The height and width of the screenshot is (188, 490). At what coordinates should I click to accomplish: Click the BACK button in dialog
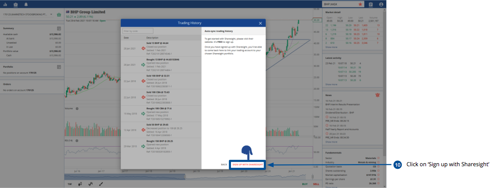tap(224, 165)
